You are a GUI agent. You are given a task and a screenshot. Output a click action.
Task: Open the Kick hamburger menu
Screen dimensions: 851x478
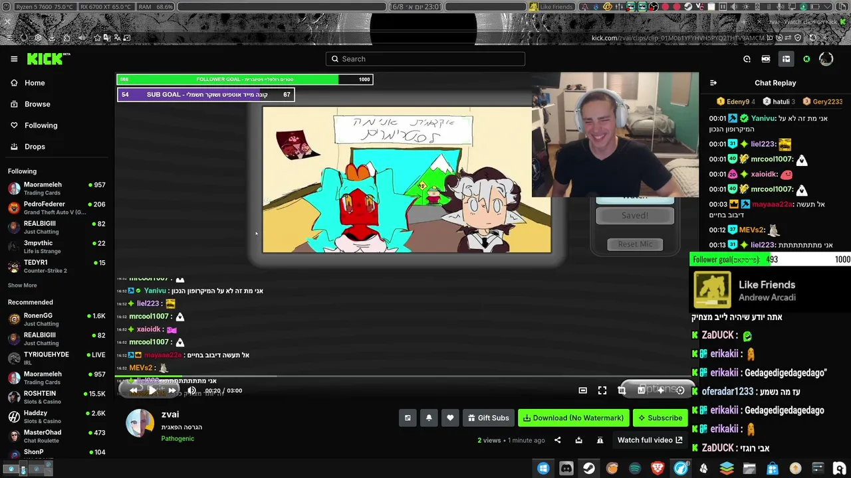point(14,59)
